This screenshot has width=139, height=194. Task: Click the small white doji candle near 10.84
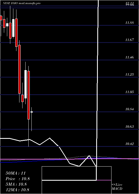pyautogui.click(x=32, y=112)
